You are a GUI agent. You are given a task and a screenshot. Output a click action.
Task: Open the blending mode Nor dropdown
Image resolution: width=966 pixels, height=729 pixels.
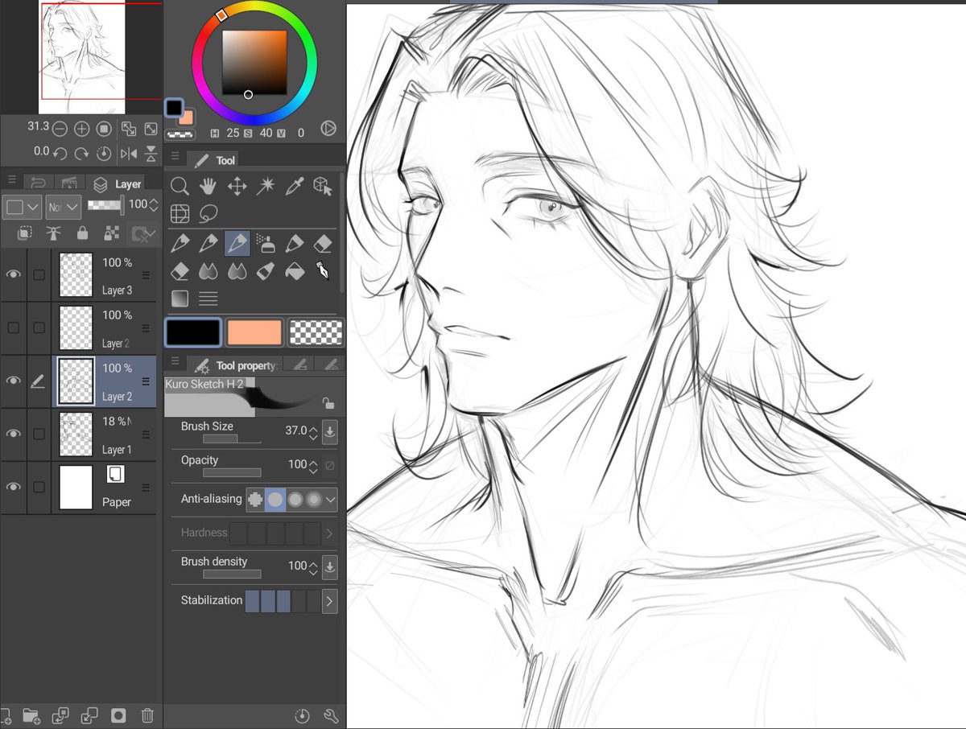tap(63, 207)
